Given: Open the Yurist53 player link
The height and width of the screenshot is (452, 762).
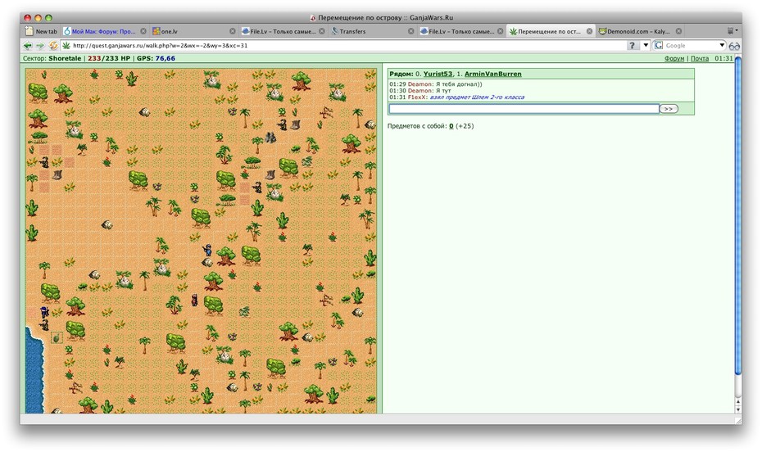Looking at the screenshot, I should point(438,74).
